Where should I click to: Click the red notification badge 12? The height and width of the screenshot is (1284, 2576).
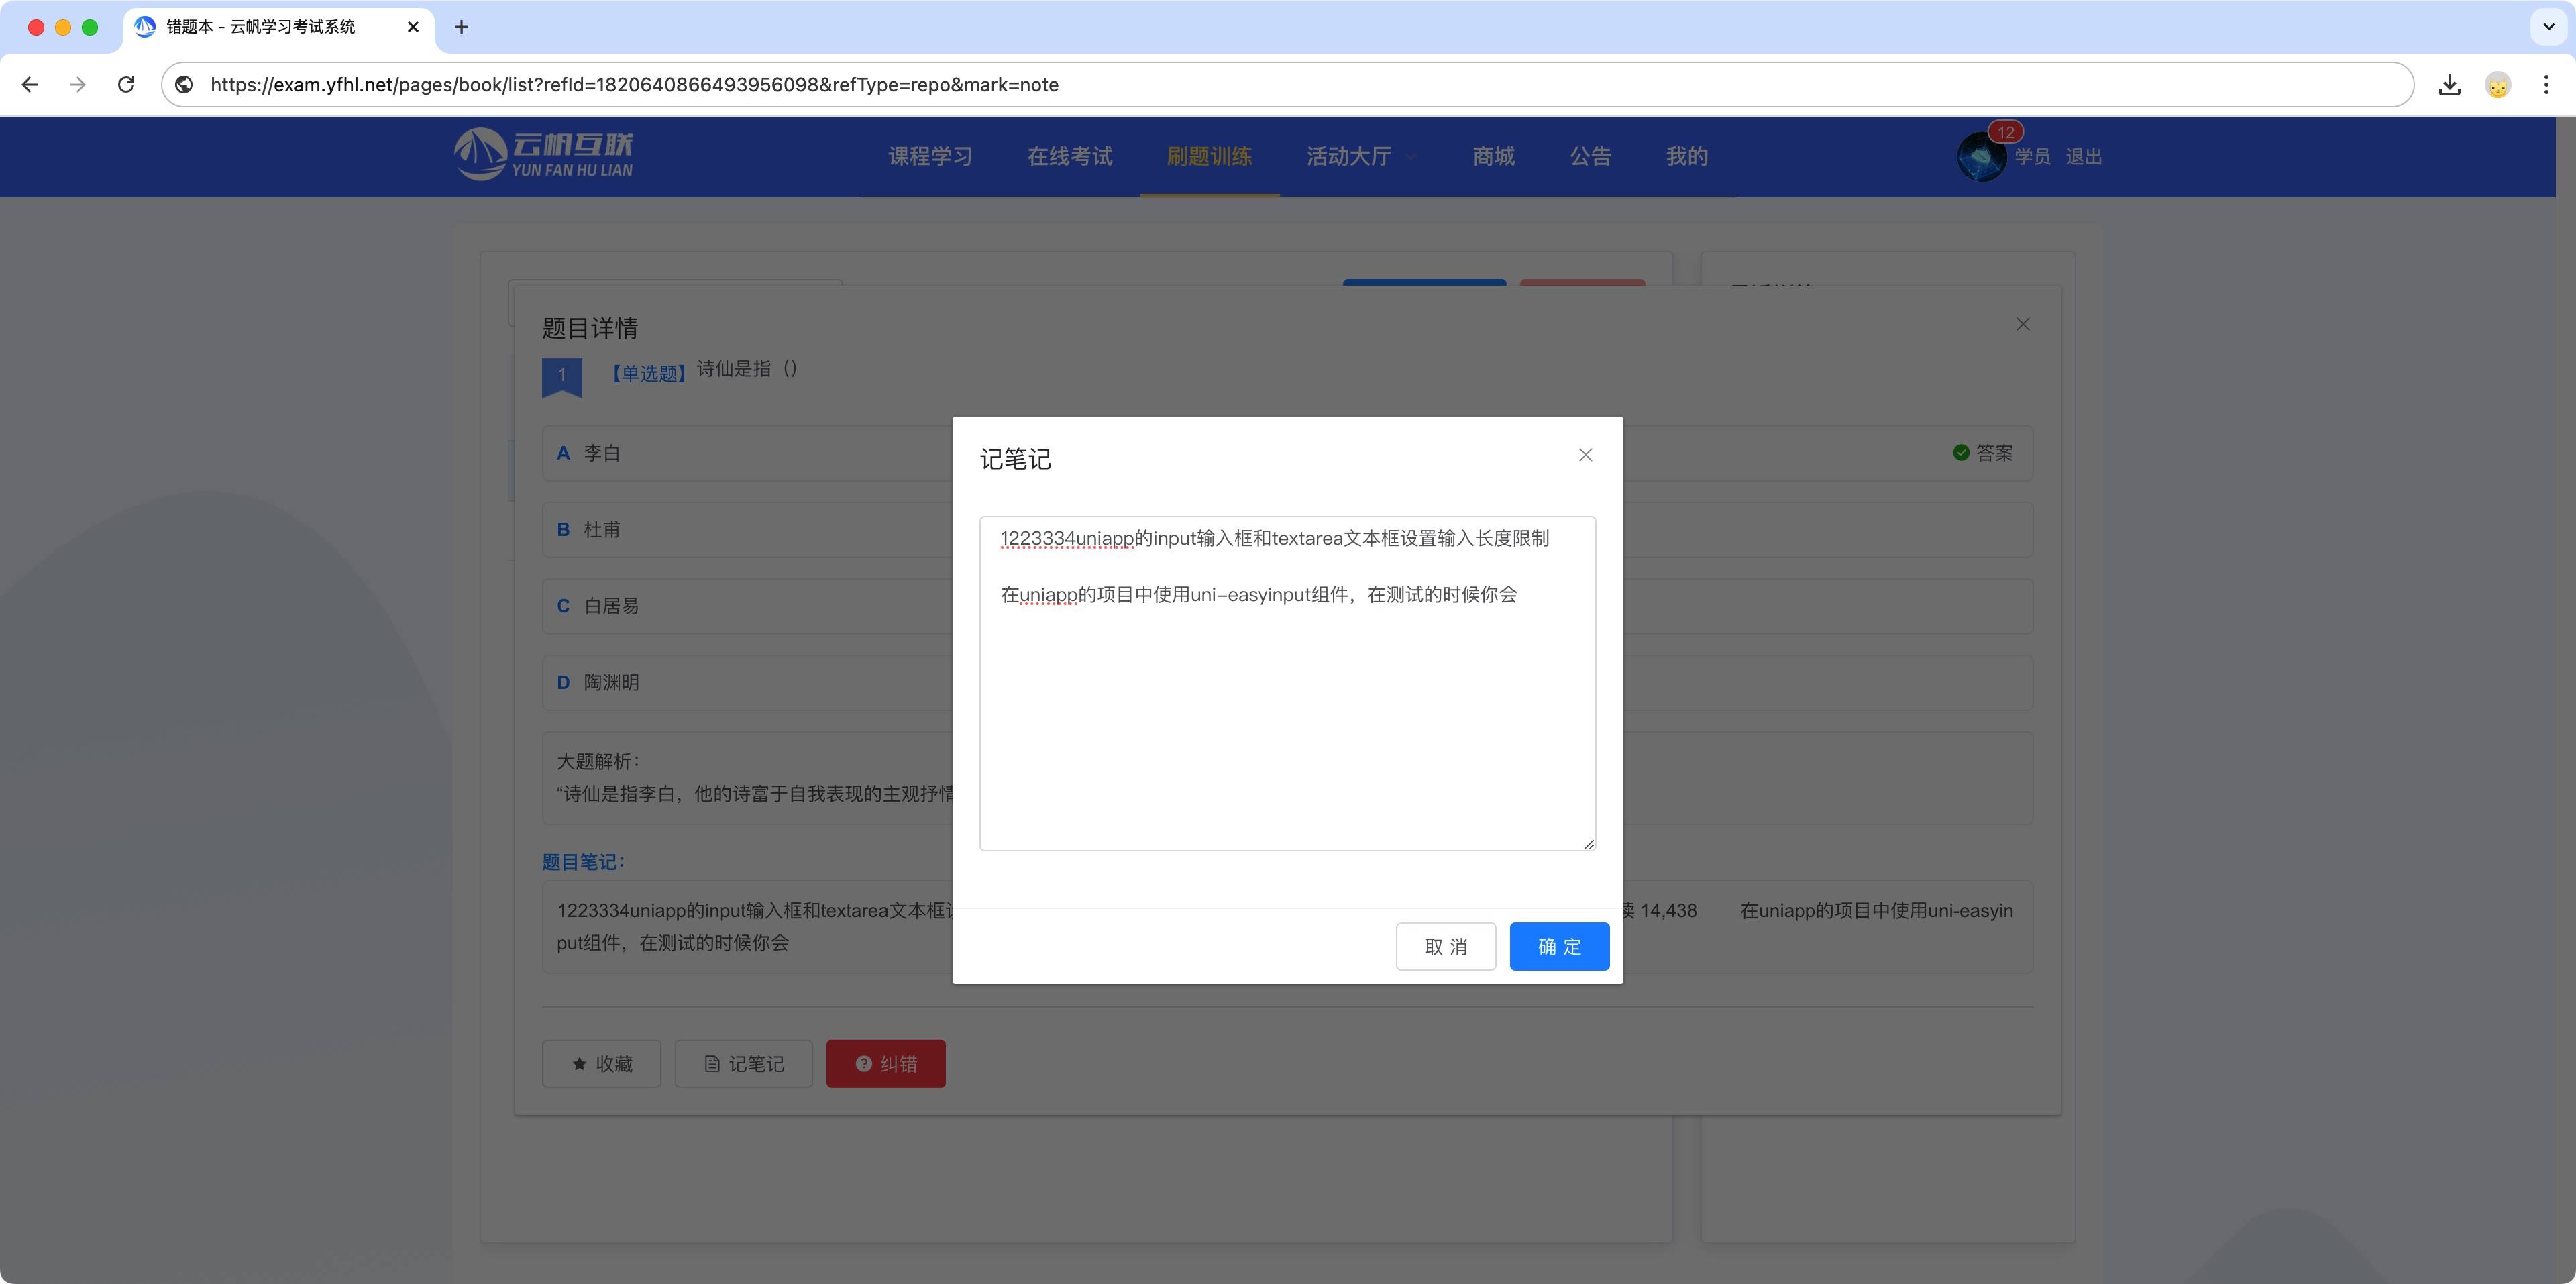(x=2005, y=132)
